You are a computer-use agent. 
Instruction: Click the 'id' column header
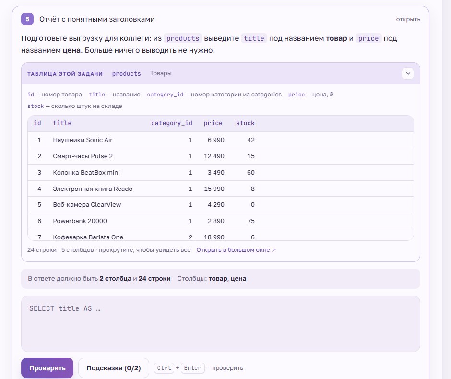(37, 123)
